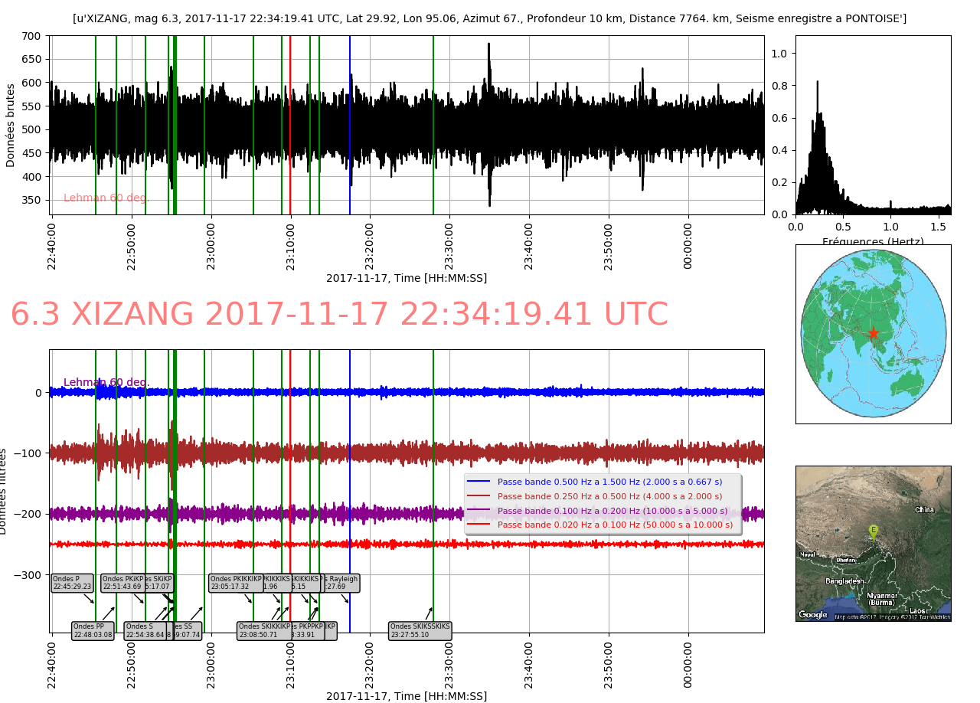Select the Ondes SKIKKIKP 23:08:50.71 label
The height and width of the screenshot is (703, 980).
[263, 630]
